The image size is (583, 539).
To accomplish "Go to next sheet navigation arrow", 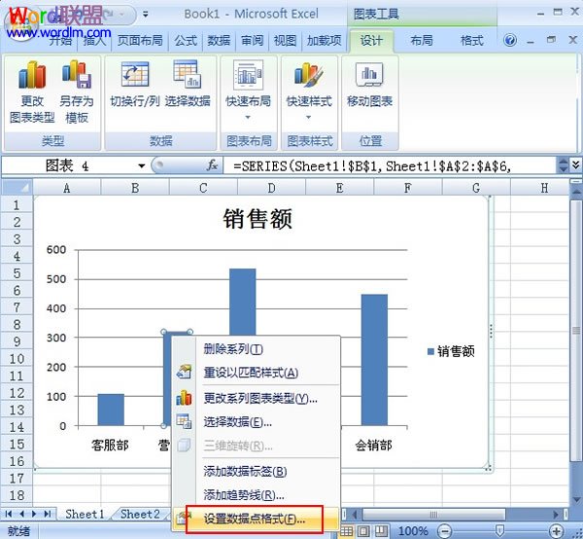I will click(x=34, y=514).
